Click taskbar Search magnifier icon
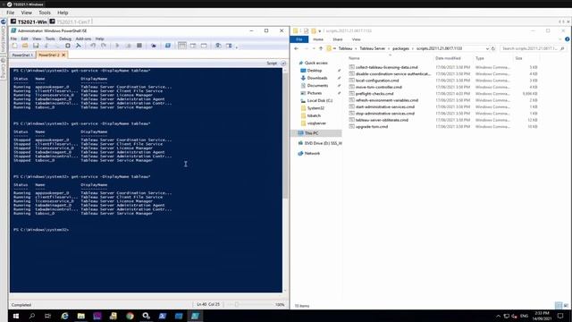572x322 pixels. [32, 316]
